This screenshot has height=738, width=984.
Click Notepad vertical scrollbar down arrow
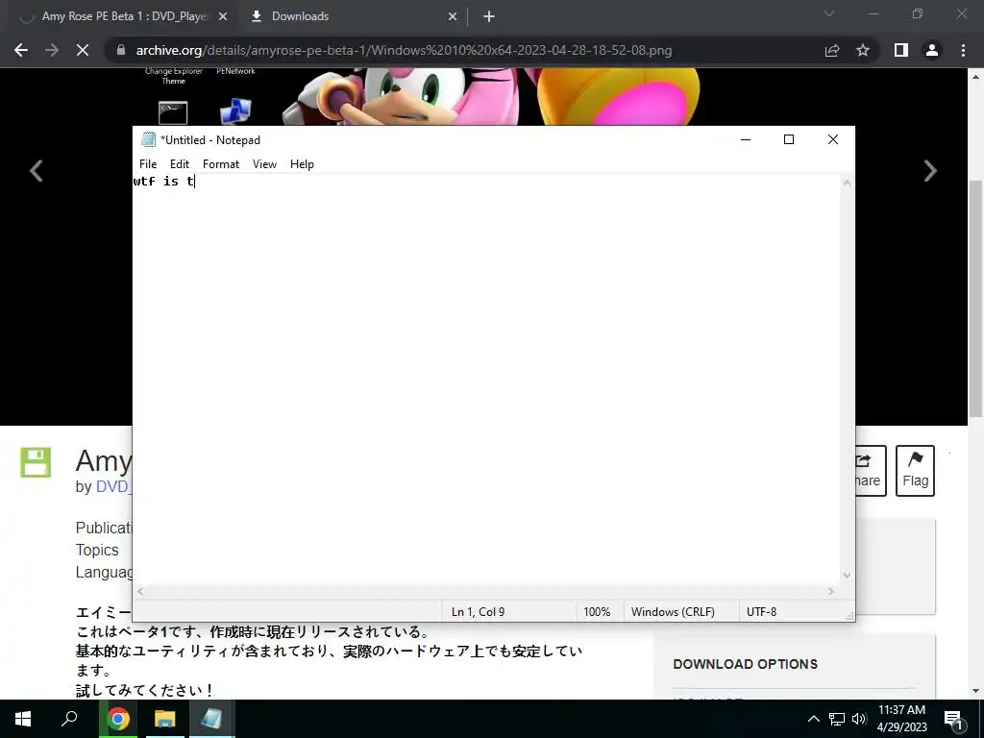tap(847, 575)
